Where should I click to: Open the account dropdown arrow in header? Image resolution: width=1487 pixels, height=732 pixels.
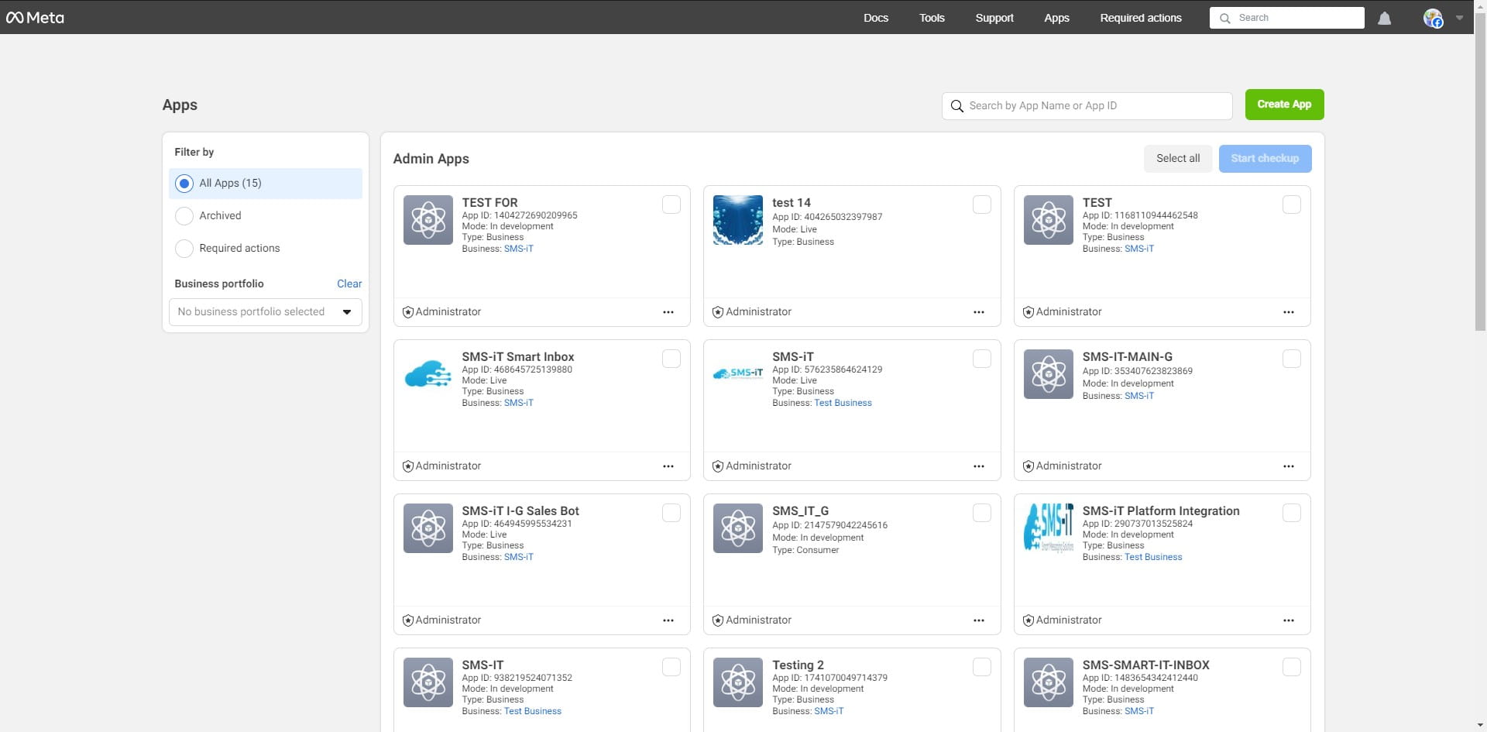(1459, 18)
